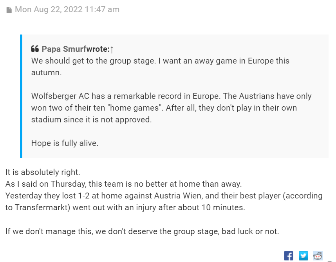Click the sentence about losing to Austria Wien
Image resolution: width=336 pixels, height=262 pixels.
click(164, 202)
